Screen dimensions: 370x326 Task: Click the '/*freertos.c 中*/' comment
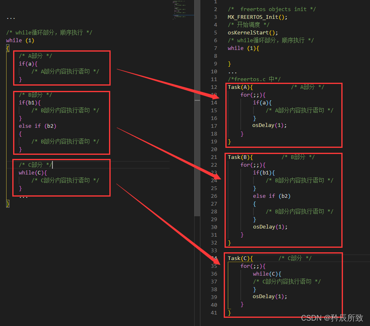click(254, 79)
